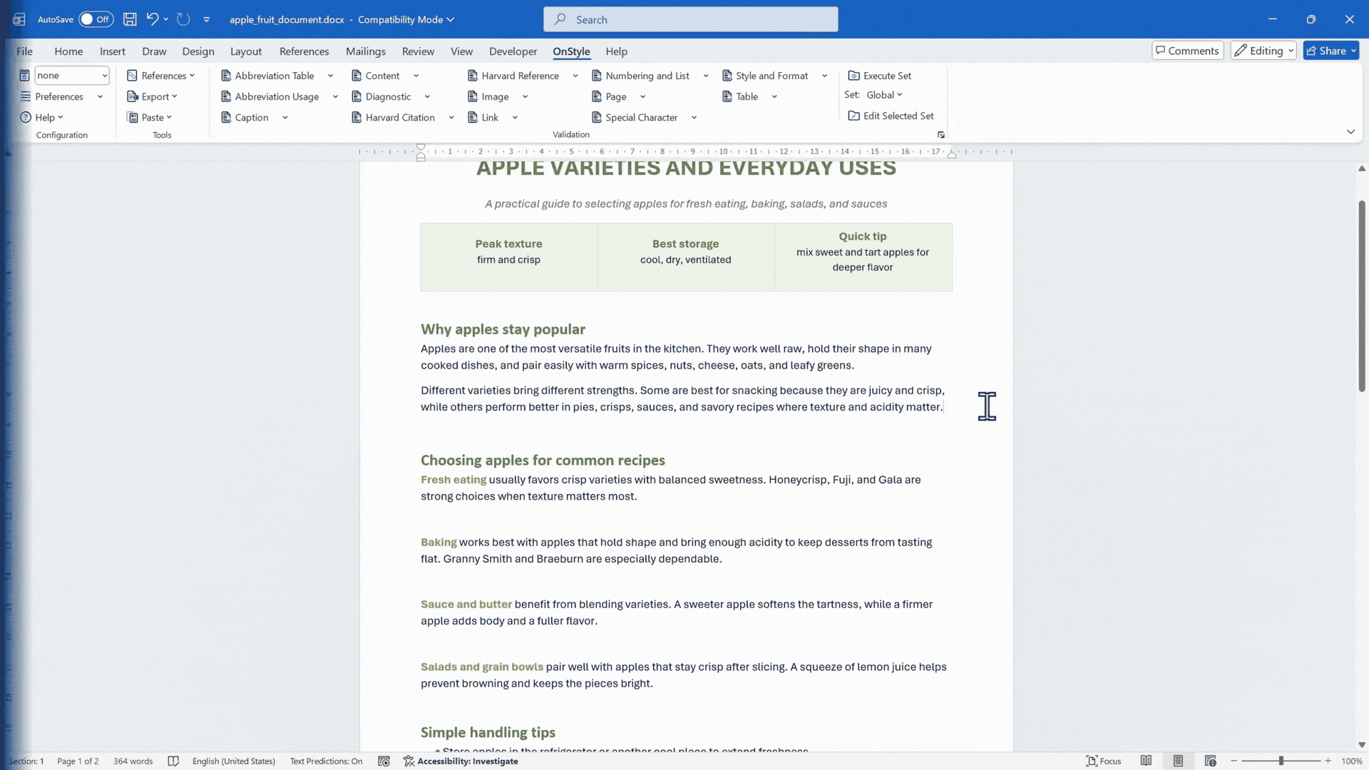Run the Image validation

tap(488, 96)
